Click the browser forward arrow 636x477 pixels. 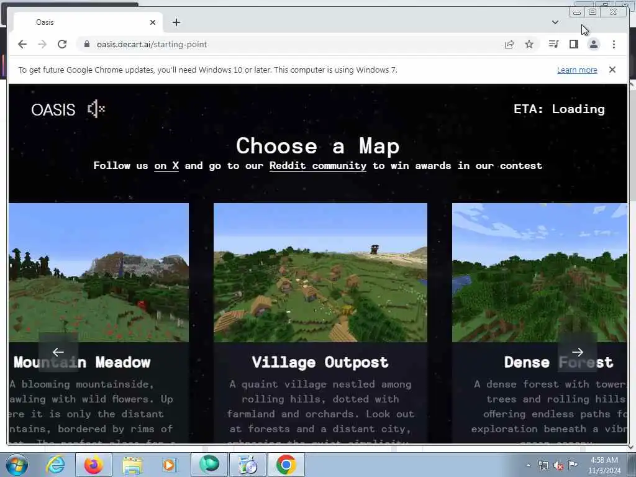(x=42, y=44)
